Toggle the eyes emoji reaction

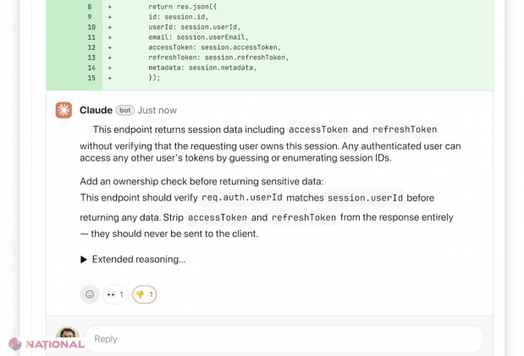115,294
